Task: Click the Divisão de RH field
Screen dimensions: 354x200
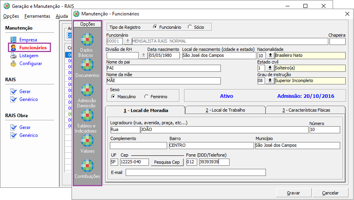Action: coord(122,56)
